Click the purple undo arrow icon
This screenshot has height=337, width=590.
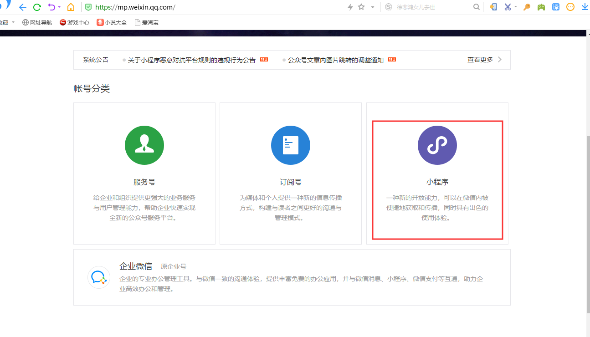click(x=51, y=7)
